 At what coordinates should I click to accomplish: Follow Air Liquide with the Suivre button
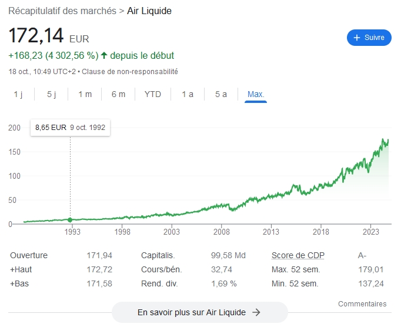pos(369,38)
